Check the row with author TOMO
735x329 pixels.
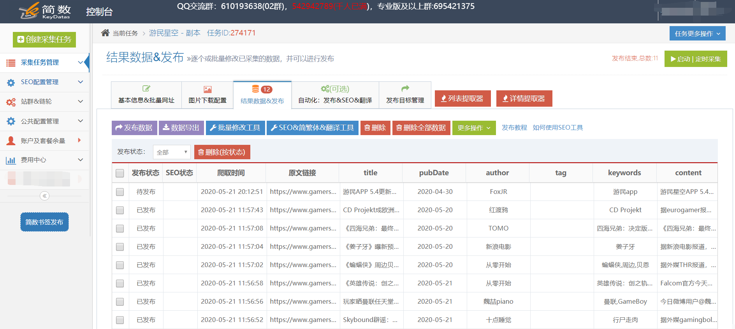120,229
